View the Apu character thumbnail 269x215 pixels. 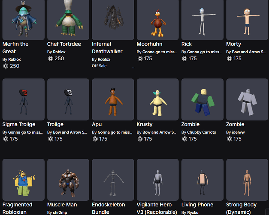click(113, 99)
